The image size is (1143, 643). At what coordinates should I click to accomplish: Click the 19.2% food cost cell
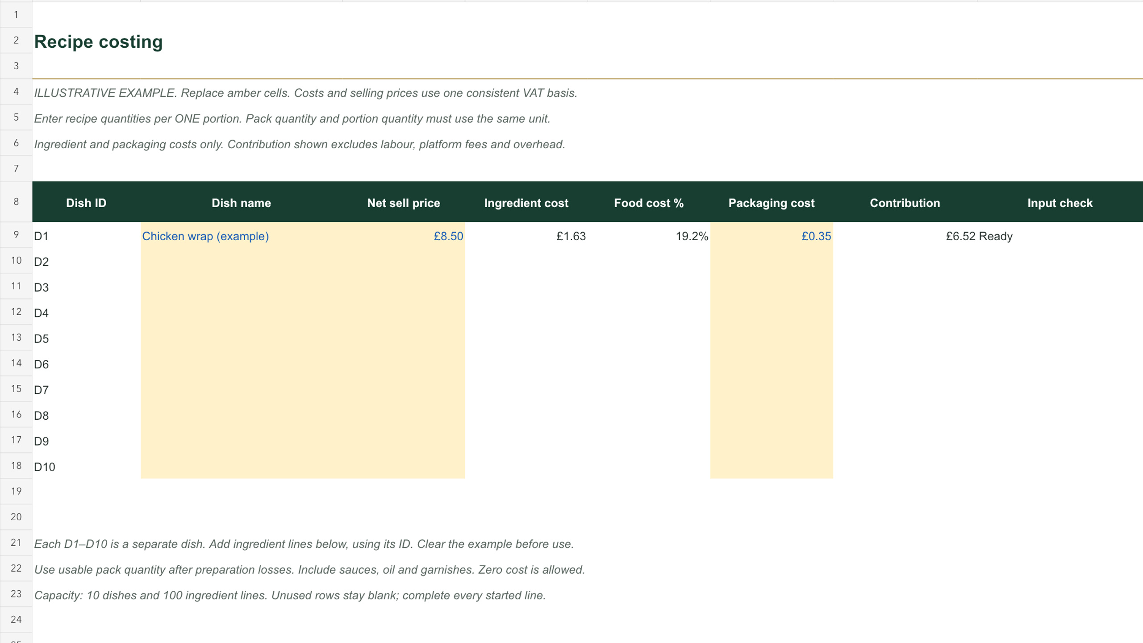[649, 236]
